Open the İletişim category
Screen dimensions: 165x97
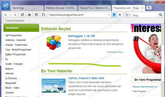[x=9, y=69]
